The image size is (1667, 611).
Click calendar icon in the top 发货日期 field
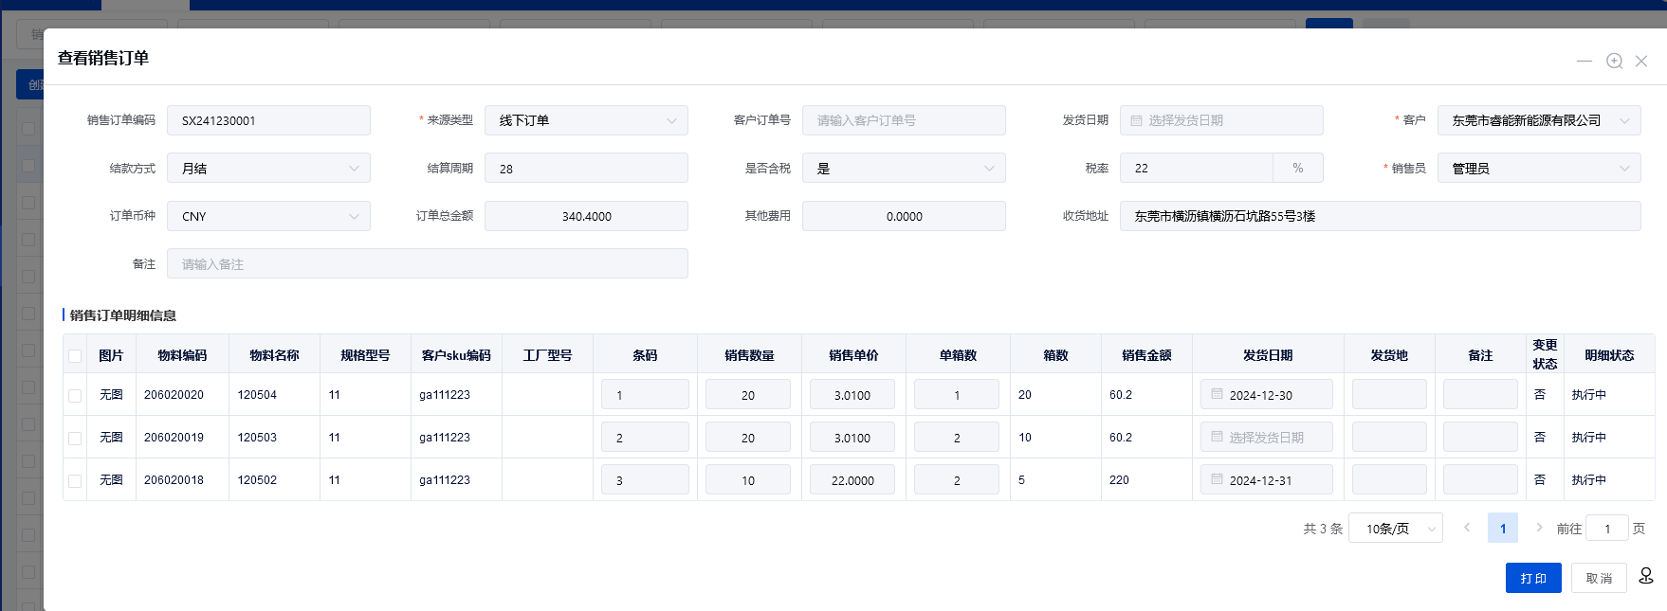1136,120
